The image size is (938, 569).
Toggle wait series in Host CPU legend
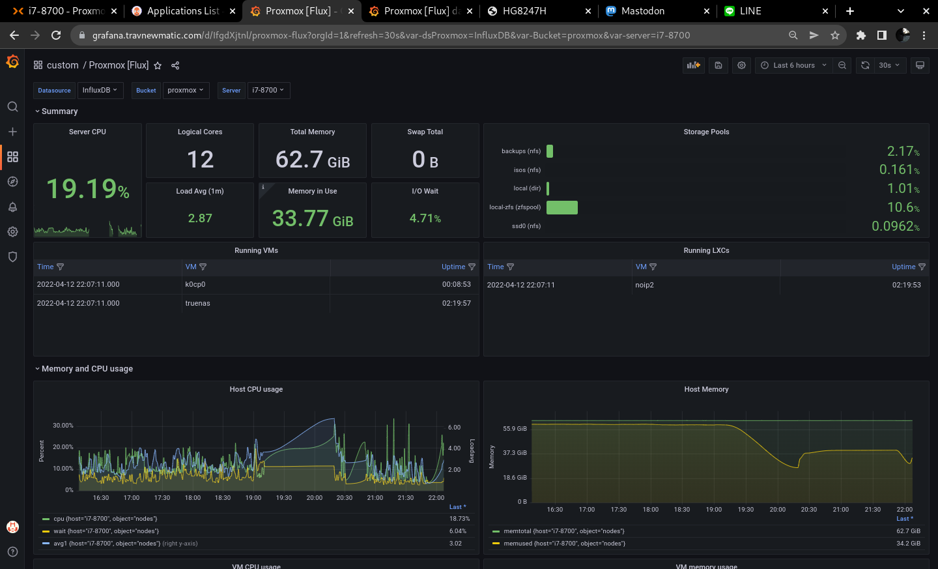(x=106, y=531)
